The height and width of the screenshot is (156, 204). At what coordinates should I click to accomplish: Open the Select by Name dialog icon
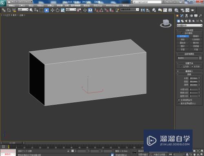click(x=36, y=10)
